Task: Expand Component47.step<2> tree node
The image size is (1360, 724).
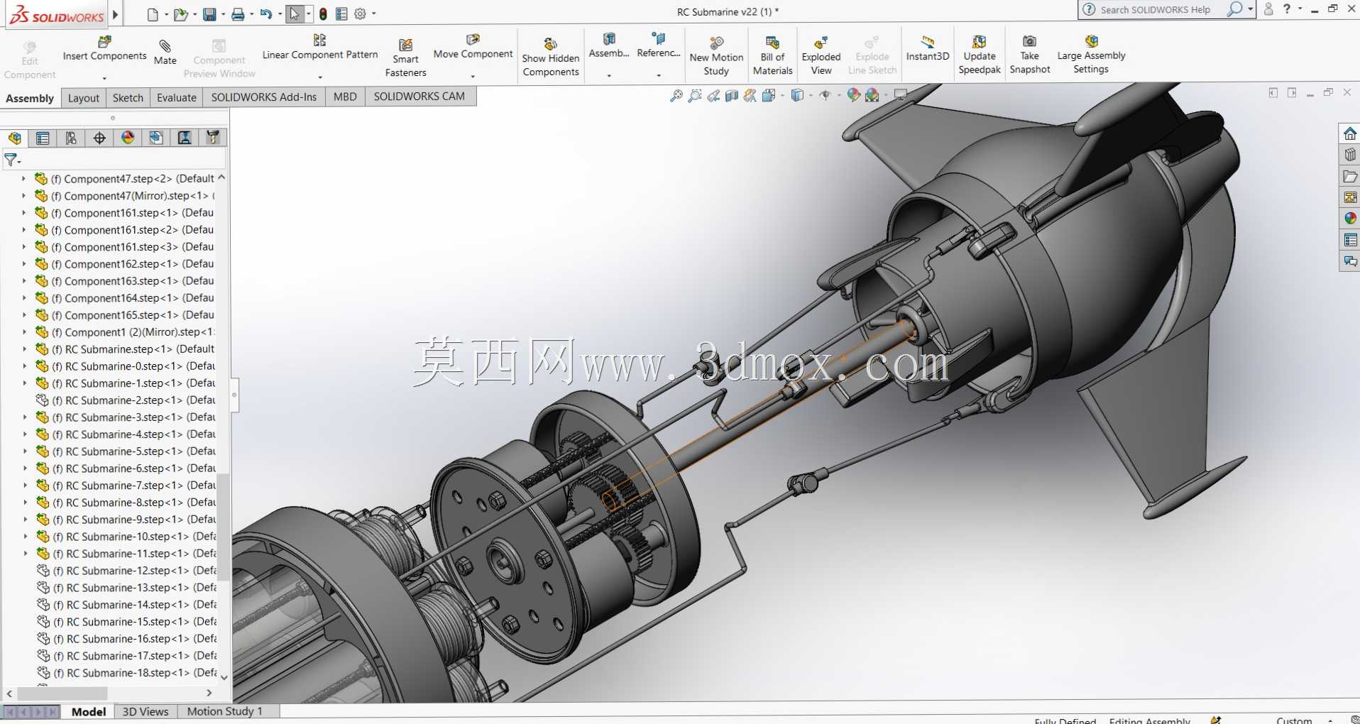Action: click(x=23, y=179)
